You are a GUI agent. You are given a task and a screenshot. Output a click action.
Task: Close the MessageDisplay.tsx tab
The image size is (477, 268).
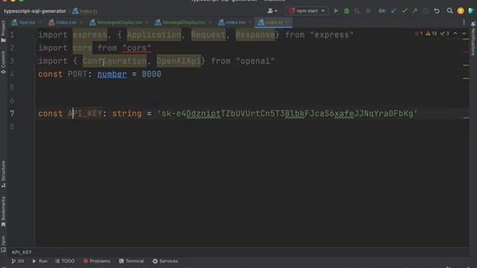(210, 22)
